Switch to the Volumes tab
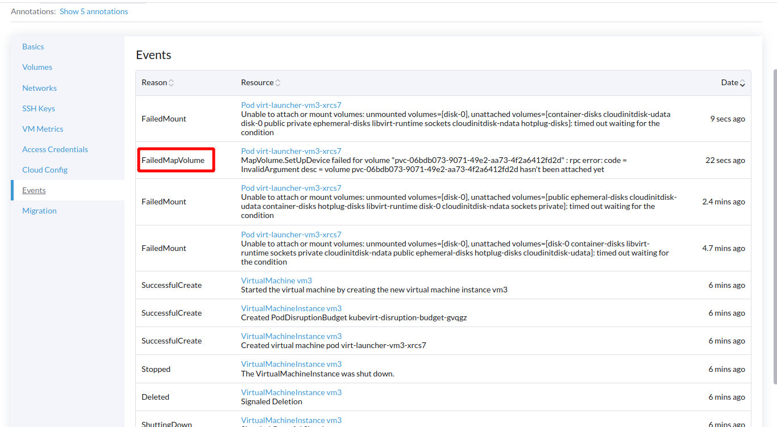This screenshot has height=427, width=777. [37, 67]
